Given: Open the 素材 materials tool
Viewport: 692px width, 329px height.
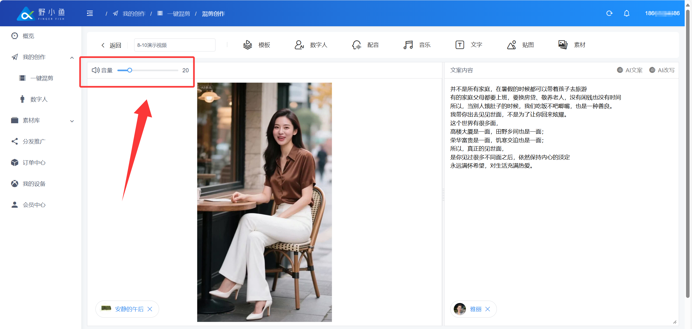Looking at the screenshot, I should click(x=572, y=45).
